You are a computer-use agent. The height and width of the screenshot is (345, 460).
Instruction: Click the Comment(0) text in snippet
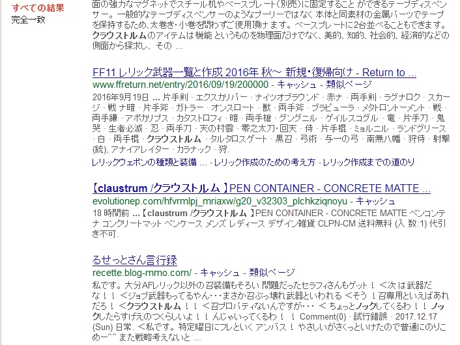pyautogui.click(x=323, y=316)
